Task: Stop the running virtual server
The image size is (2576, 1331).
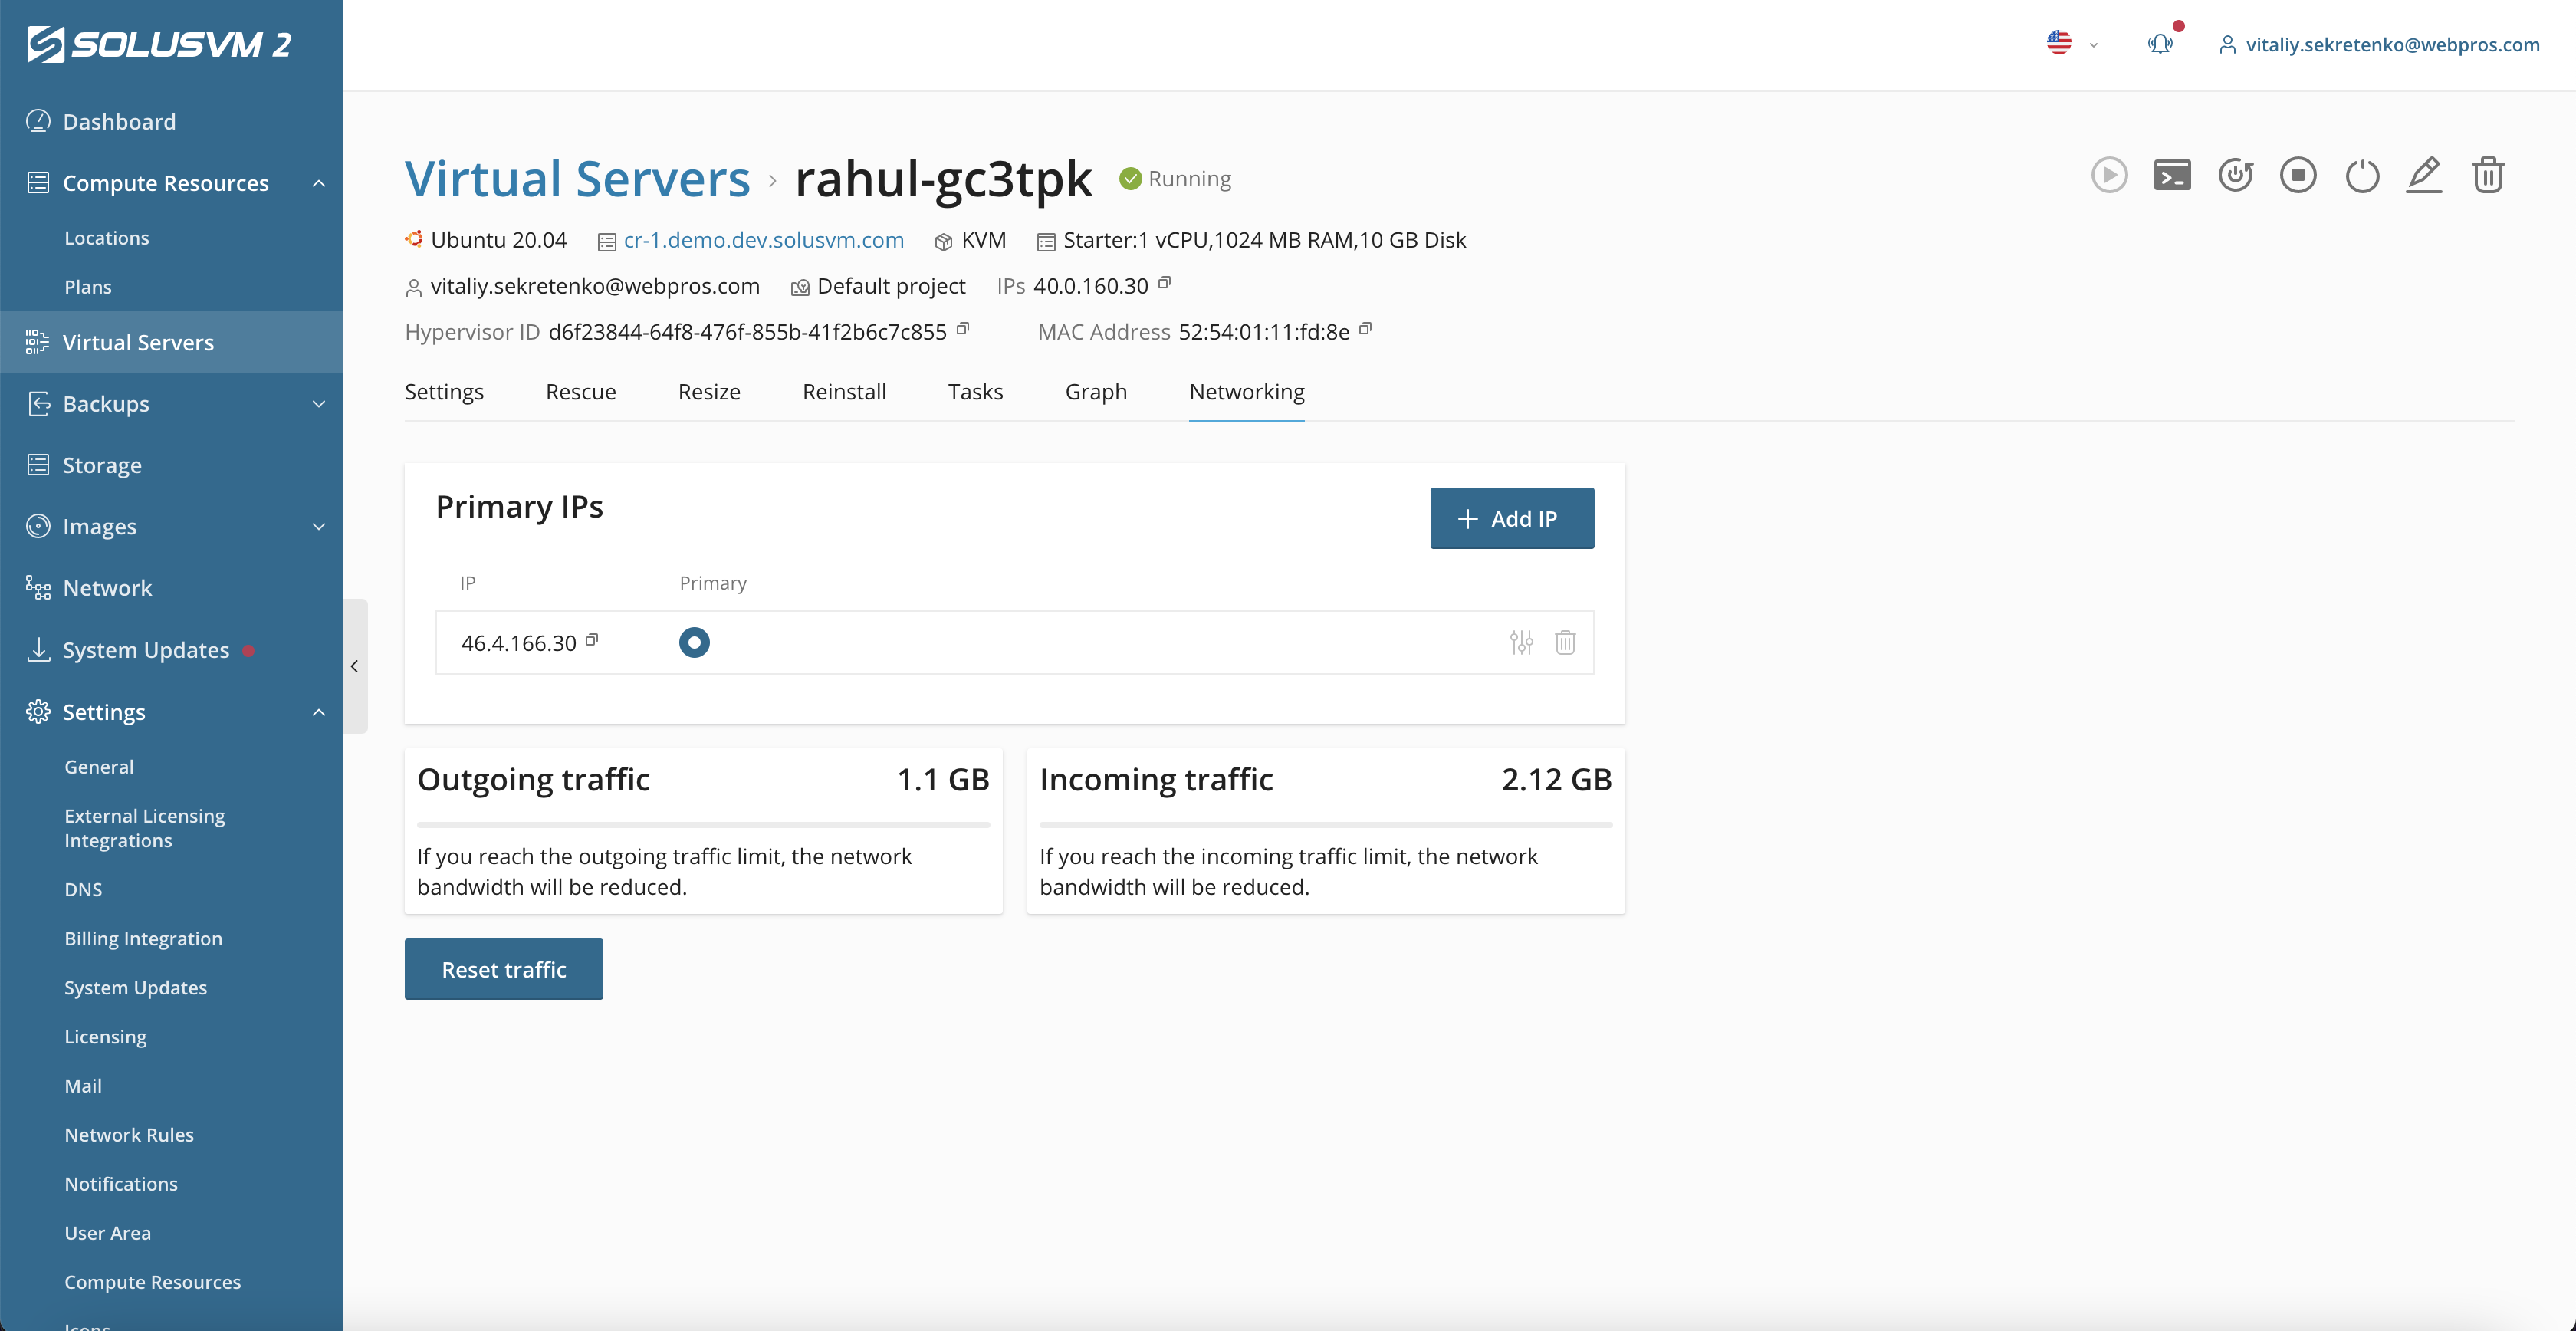Action: tap(2298, 175)
